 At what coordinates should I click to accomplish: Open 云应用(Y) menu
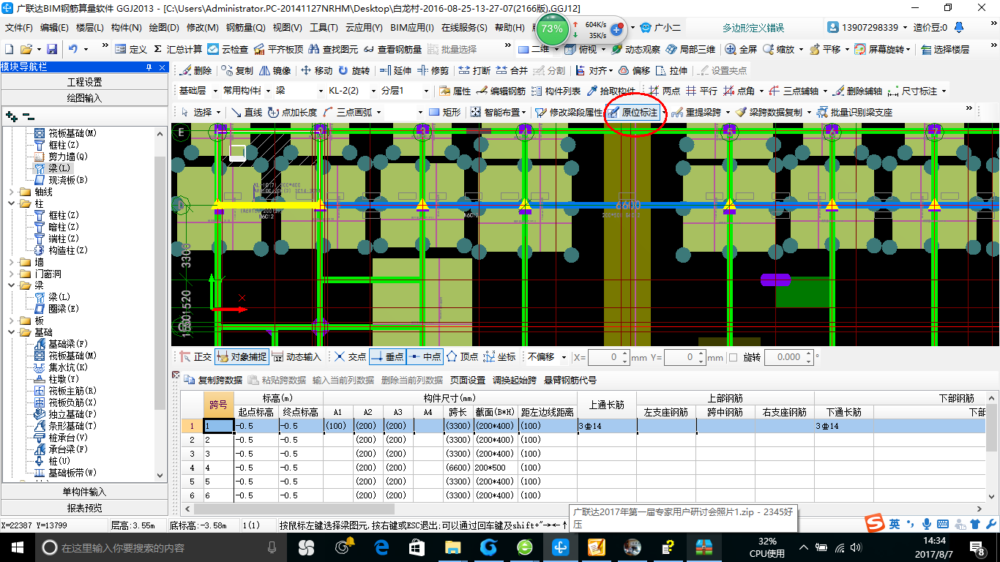tap(364, 28)
